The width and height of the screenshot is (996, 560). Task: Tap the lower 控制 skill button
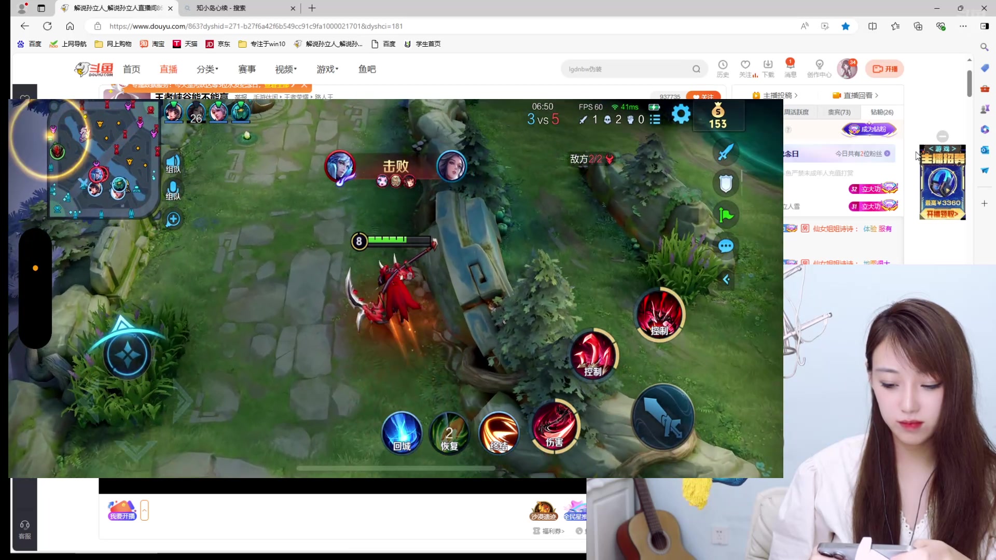[x=593, y=354]
